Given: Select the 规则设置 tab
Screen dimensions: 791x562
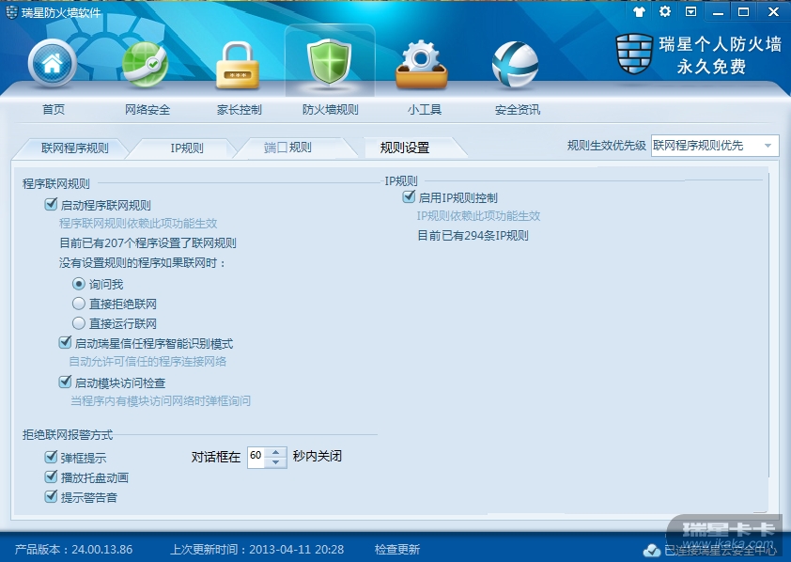Looking at the screenshot, I should click(405, 148).
